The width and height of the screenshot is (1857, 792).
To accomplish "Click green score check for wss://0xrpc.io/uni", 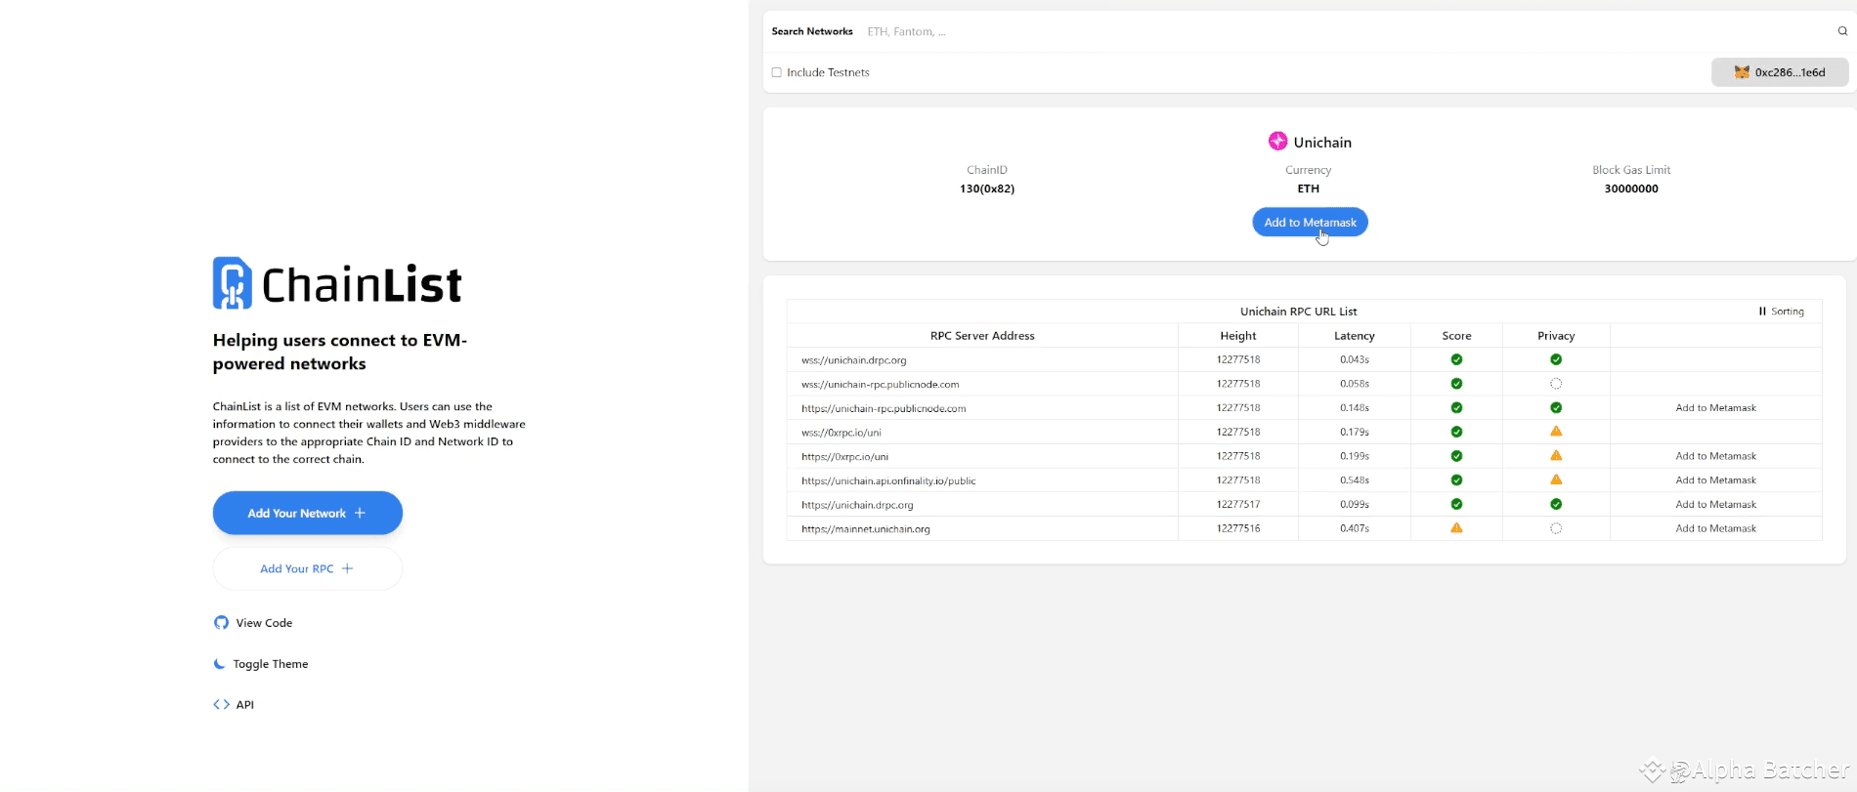I will pos(1456,432).
